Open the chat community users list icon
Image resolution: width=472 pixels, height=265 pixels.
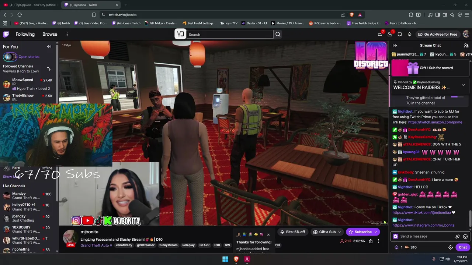coord(466,45)
